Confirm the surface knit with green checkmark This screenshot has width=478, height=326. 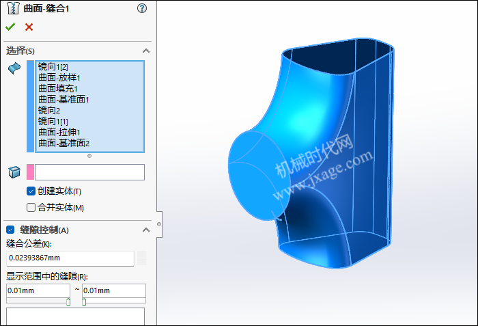click(x=10, y=27)
